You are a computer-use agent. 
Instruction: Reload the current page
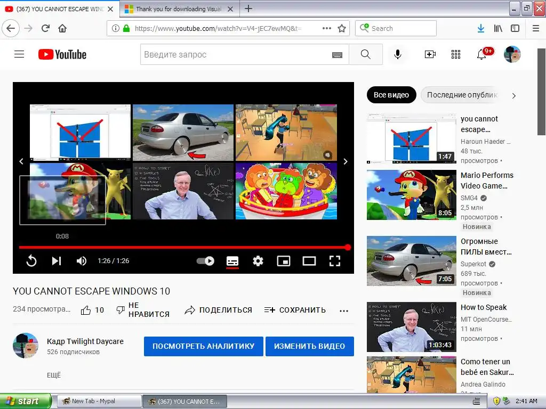(45, 28)
